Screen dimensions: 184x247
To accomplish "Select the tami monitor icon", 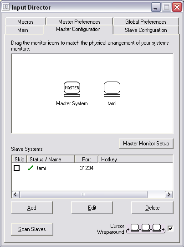I will click(112, 89).
